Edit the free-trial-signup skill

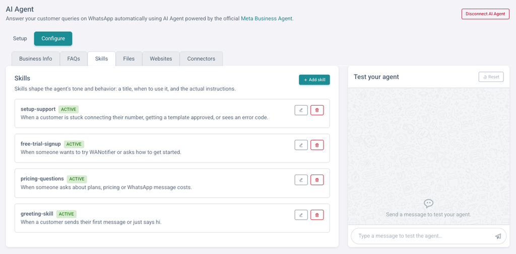click(x=301, y=145)
